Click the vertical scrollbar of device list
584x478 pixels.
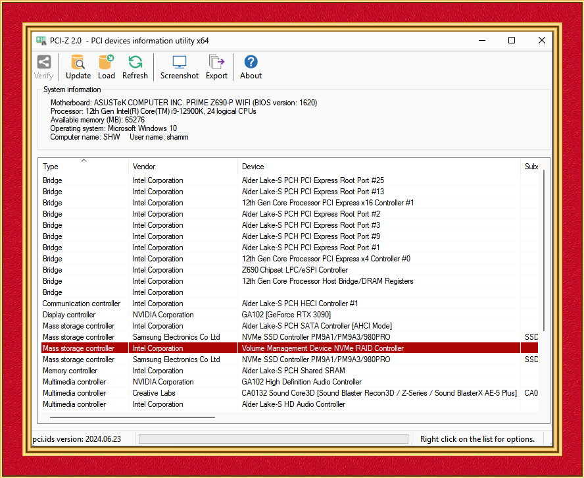coord(544,250)
